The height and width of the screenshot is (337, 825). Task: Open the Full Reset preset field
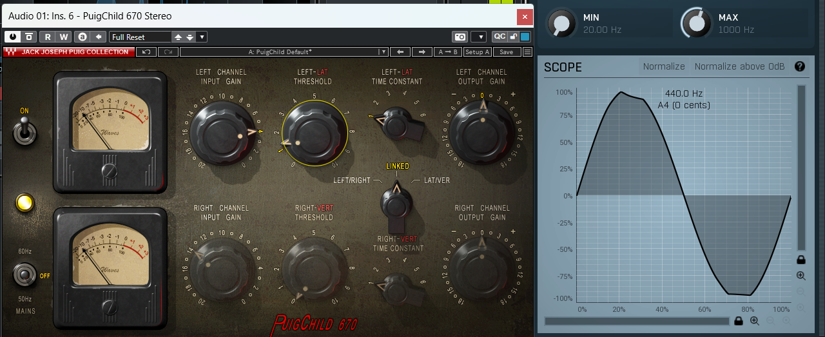tap(141, 37)
